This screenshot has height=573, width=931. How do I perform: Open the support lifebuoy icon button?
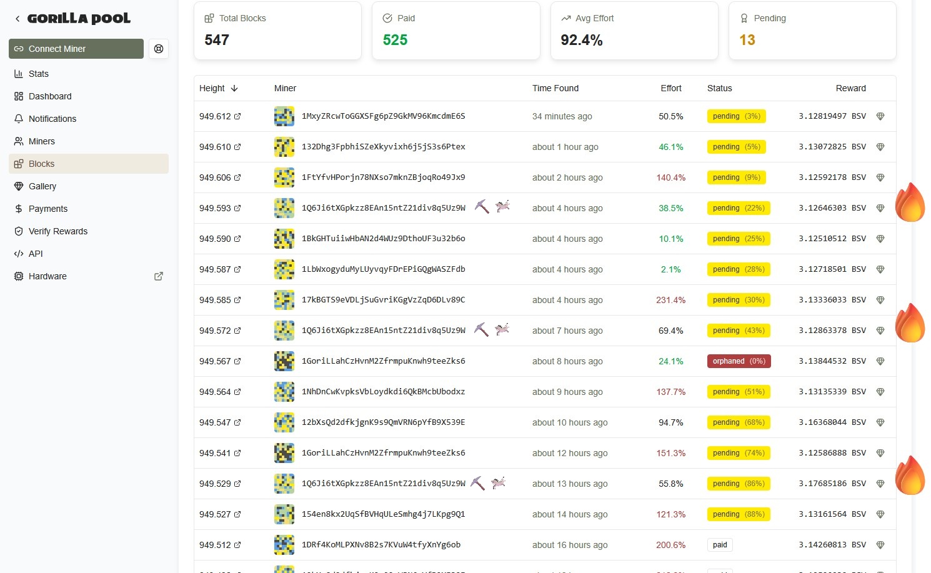pos(159,49)
